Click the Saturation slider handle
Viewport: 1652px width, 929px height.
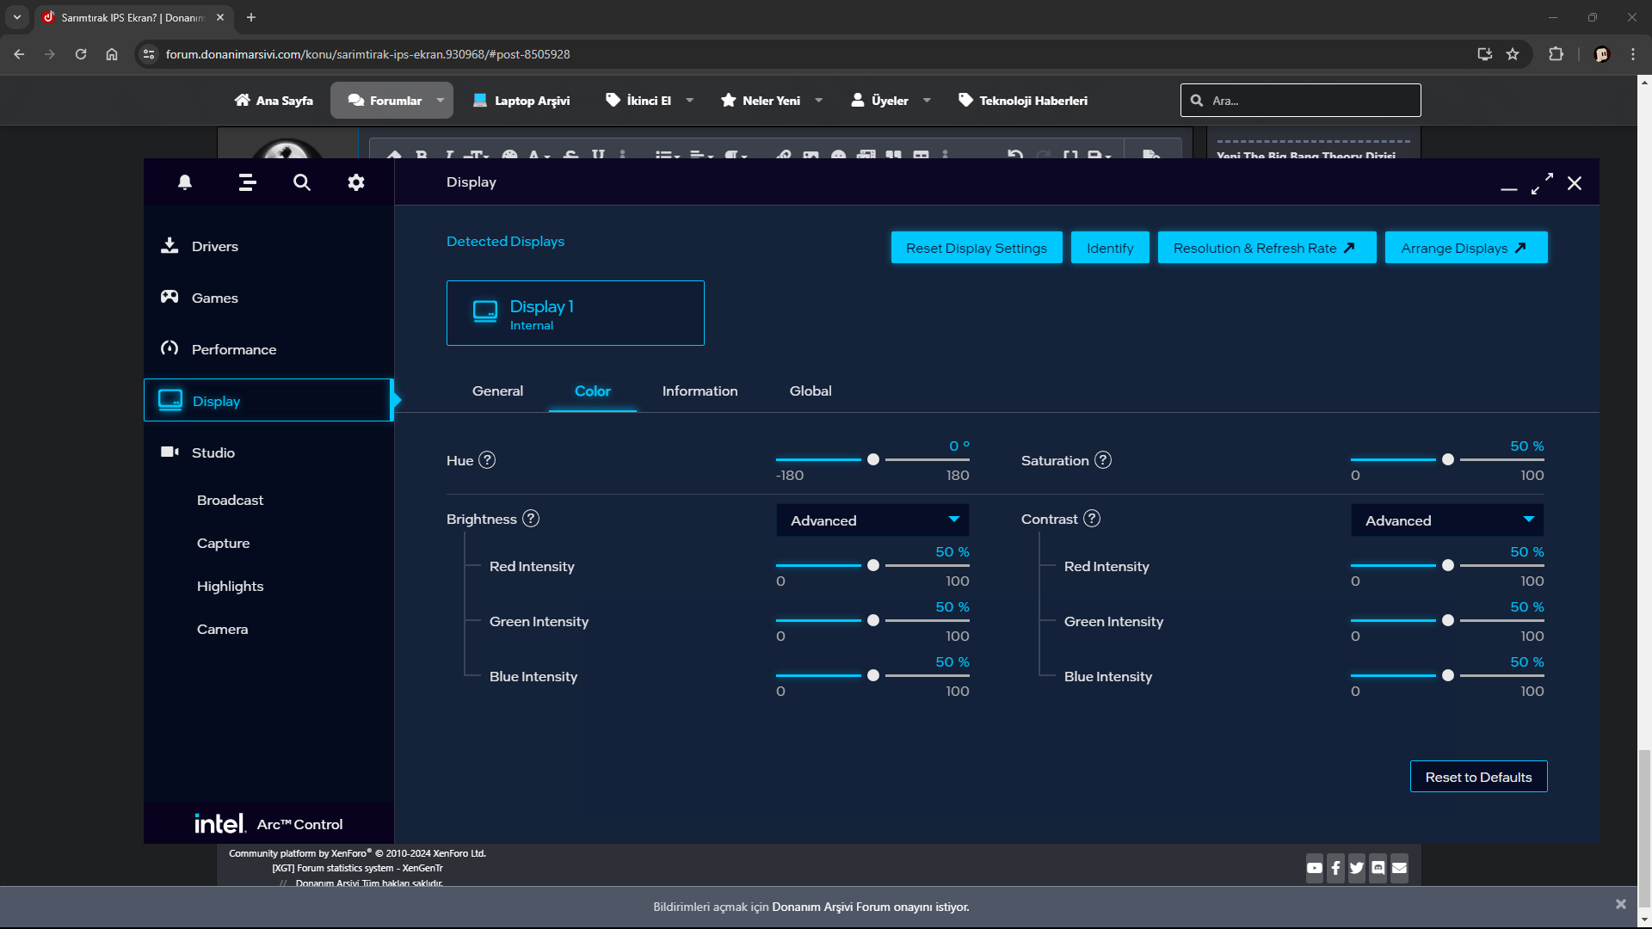click(1448, 460)
